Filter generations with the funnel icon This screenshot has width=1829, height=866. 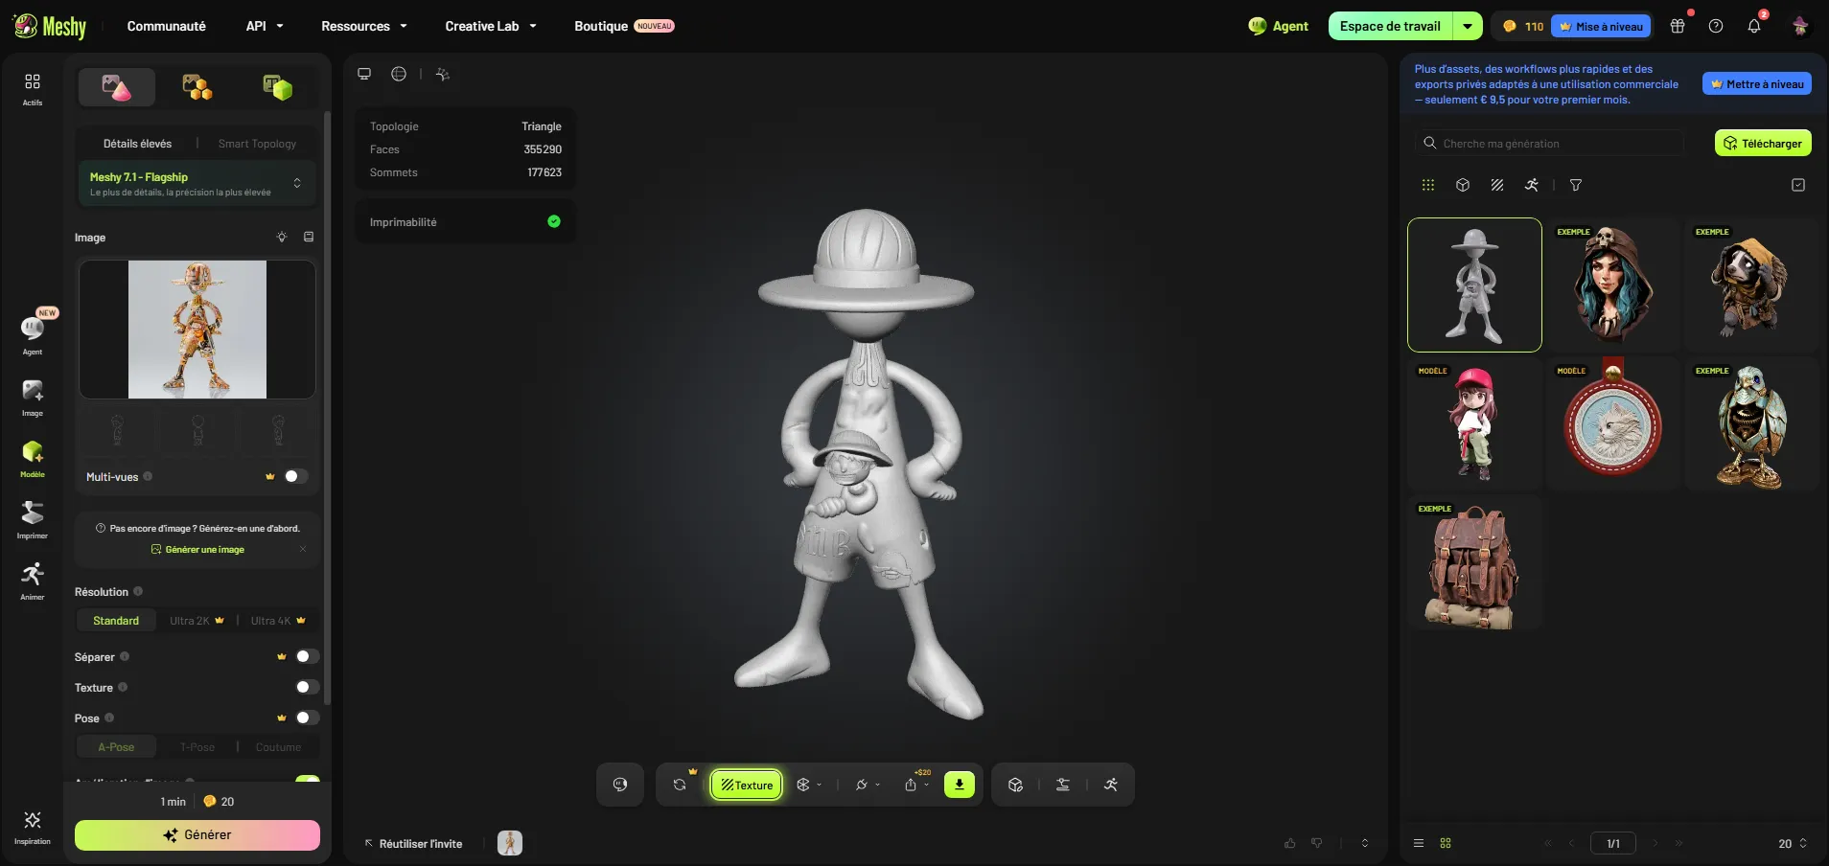pos(1576,185)
